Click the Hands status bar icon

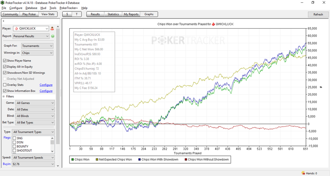(303, 173)
